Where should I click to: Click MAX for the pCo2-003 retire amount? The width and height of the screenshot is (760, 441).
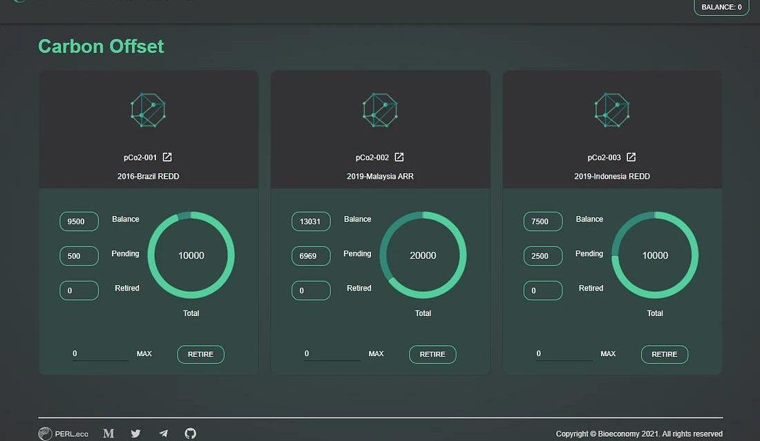click(x=608, y=354)
